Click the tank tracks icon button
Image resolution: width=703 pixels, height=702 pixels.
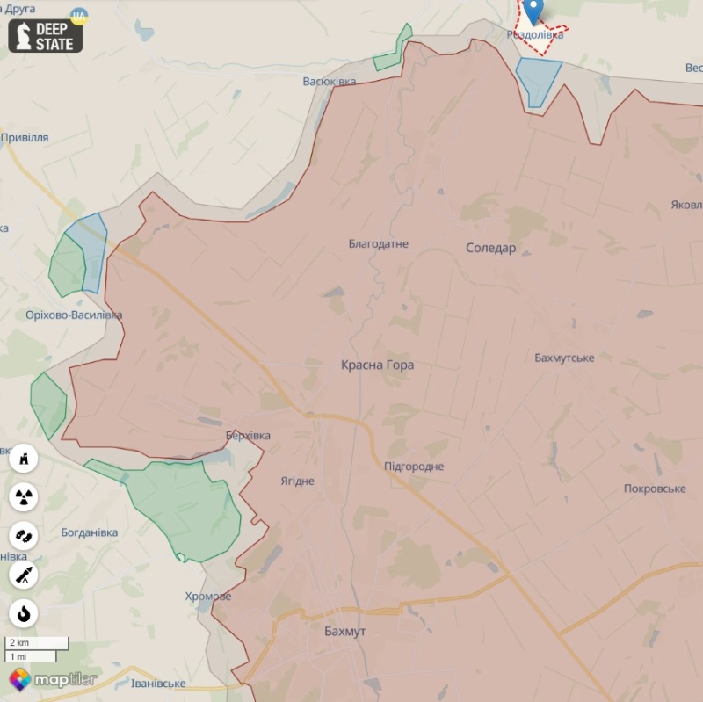pos(24,536)
